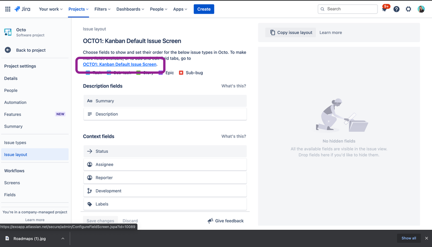Select the Summary field row
The width and height of the screenshot is (432, 247).
click(165, 101)
